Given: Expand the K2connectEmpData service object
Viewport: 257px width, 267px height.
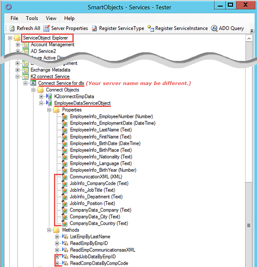Looking at the screenshot, I should point(41,97).
